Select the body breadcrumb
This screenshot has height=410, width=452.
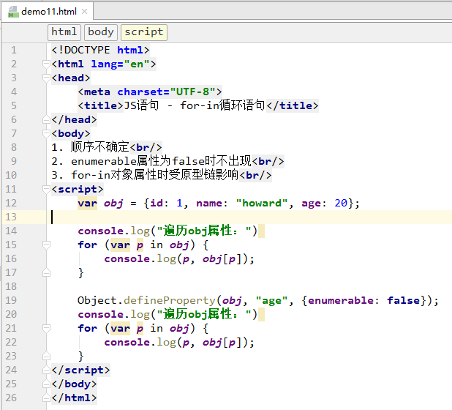pyautogui.click(x=101, y=31)
